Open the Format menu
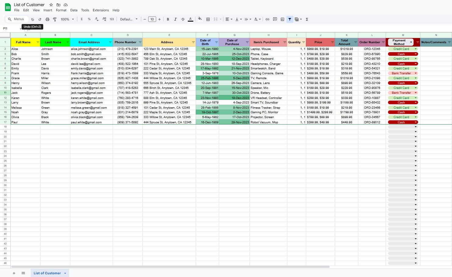452x277 pixels. coord(61,10)
